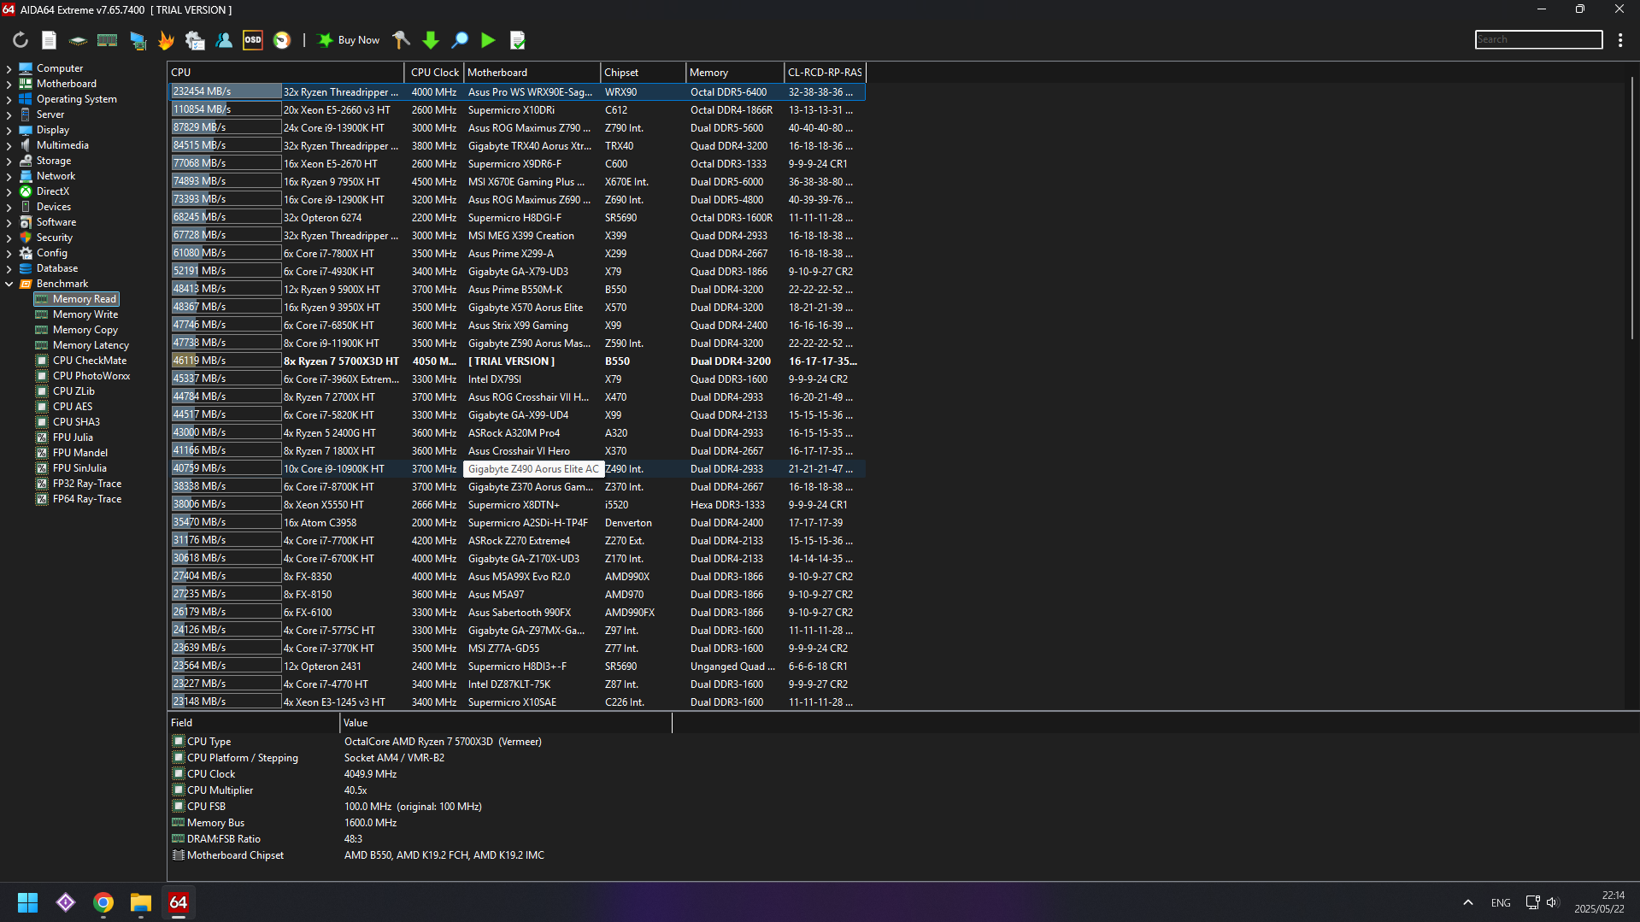Select Database in the tree

[x=57, y=268]
